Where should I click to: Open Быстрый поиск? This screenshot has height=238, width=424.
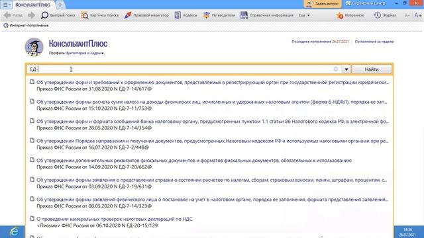click(x=58, y=15)
